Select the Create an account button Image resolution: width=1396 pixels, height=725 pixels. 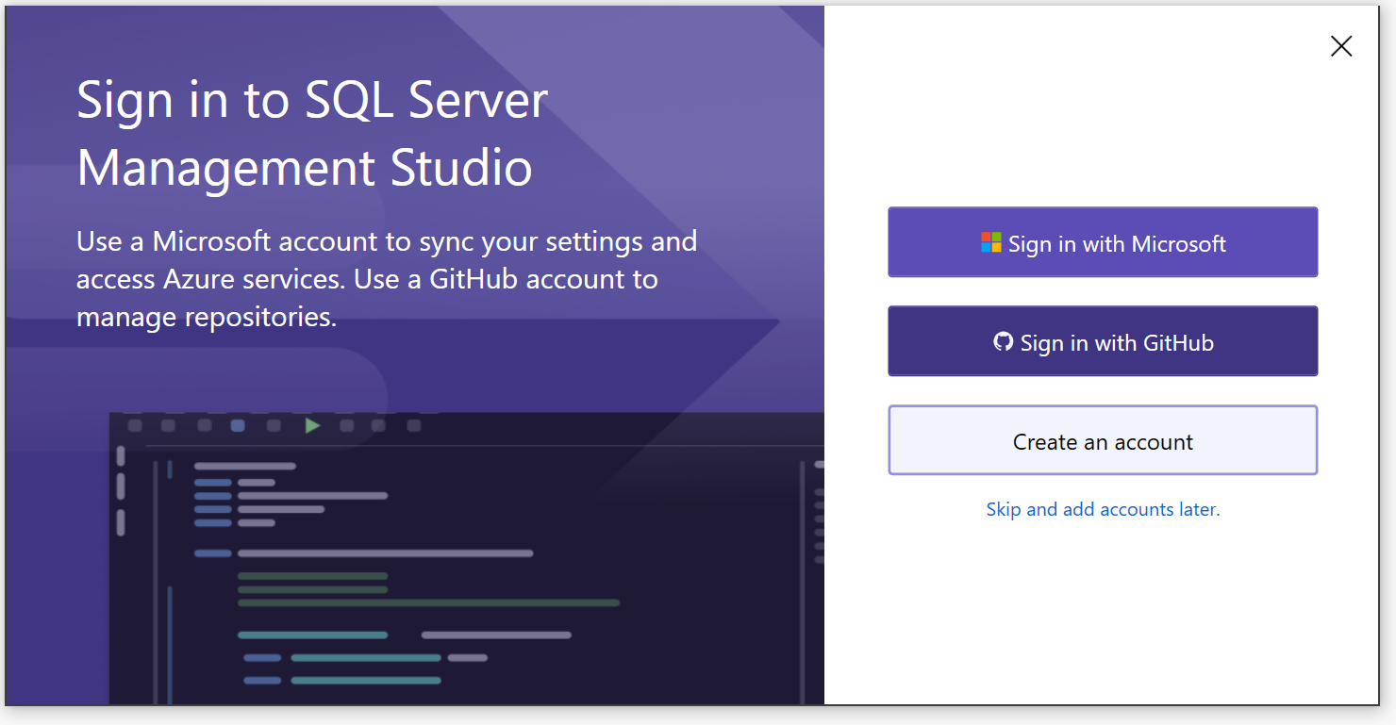pos(1103,440)
